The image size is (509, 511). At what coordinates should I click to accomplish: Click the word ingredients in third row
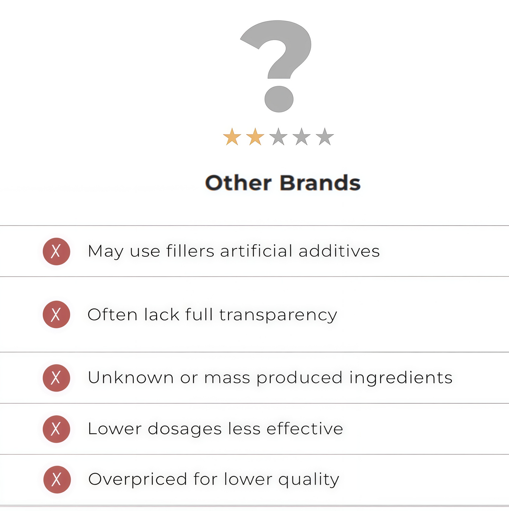(x=401, y=378)
